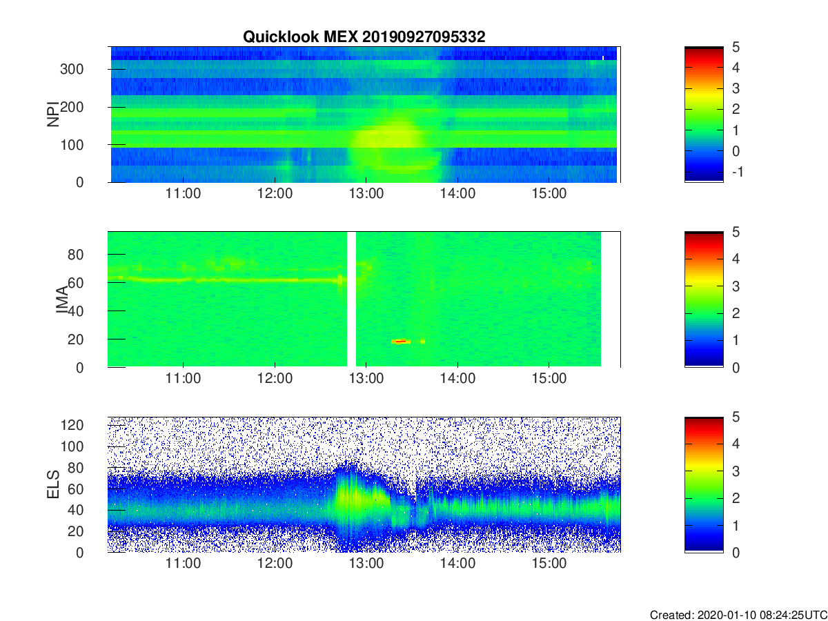This screenshot has height=621, width=828.
Task: Click the 3 label on the IMA colorbar
Action: point(735,286)
